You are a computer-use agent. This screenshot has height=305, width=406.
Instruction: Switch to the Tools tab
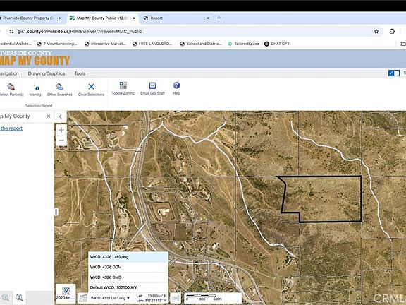pyautogui.click(x=80, y=73)
